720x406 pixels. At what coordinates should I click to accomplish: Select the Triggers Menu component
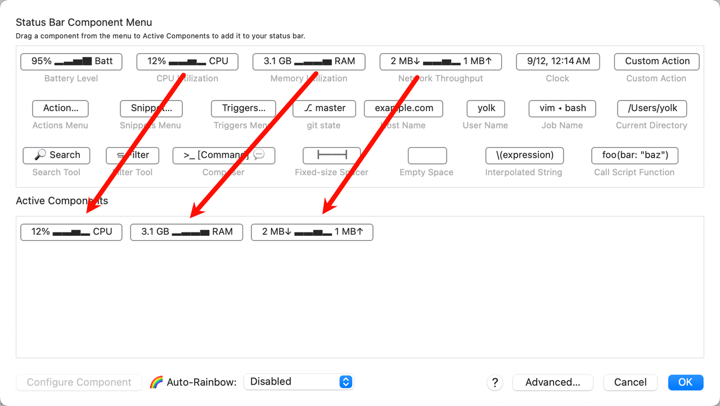[x=243, y=108]
